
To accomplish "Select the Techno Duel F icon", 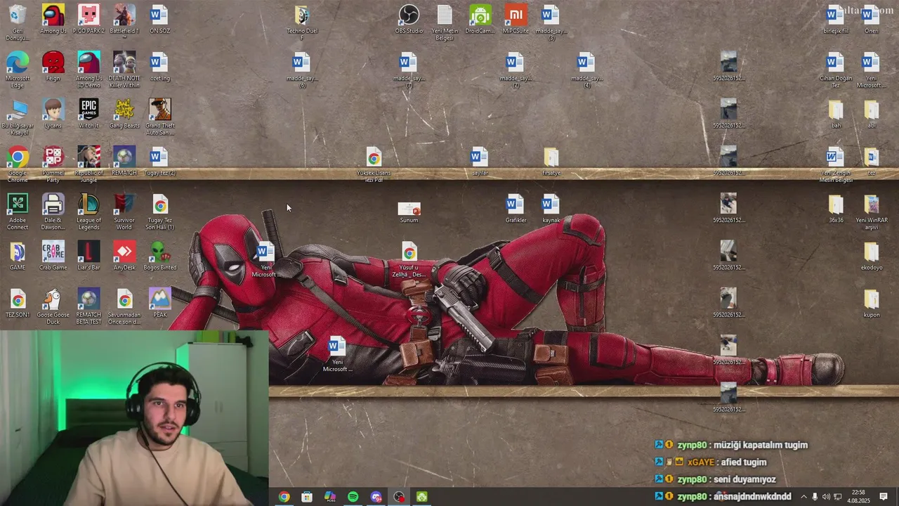I will coord(302,22).
